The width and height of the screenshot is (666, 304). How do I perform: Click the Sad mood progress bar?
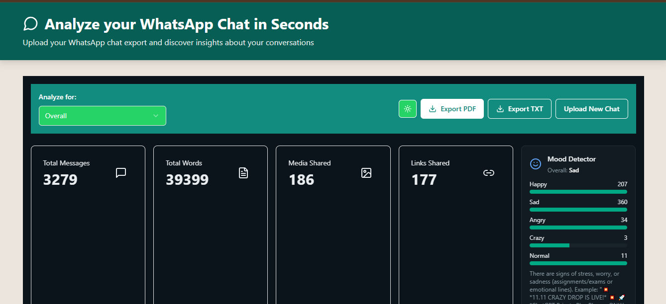pyautogui.click(x=578, y=210)
